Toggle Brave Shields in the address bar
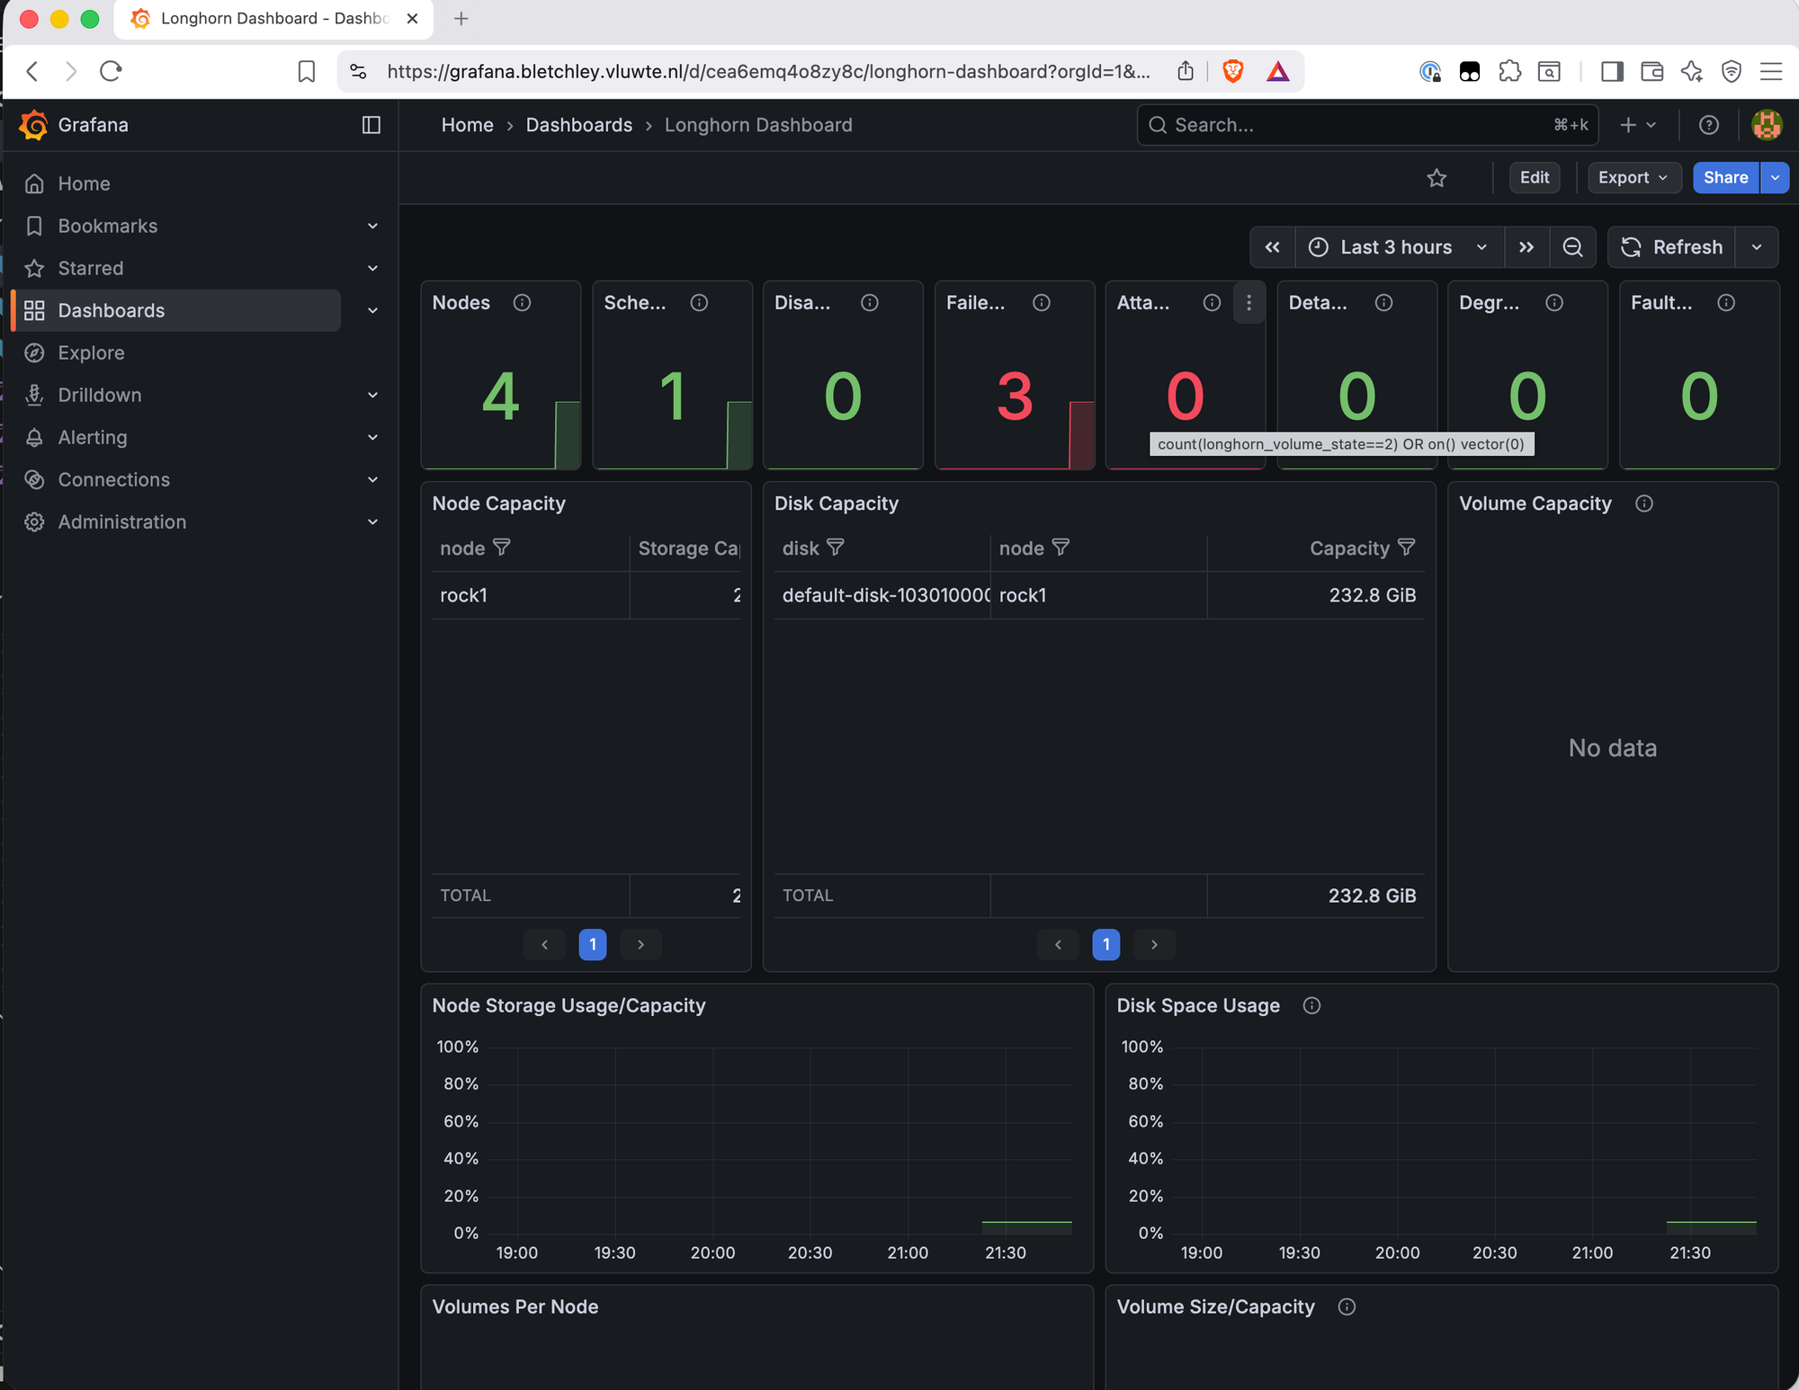The image size is (1799, 1390). tap(1233, 71)
